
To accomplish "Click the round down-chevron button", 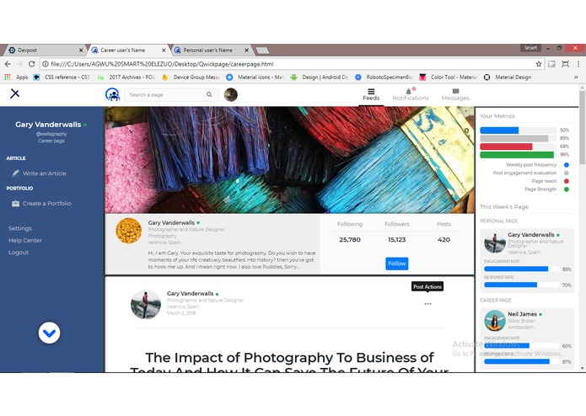I will pos(50,333).
